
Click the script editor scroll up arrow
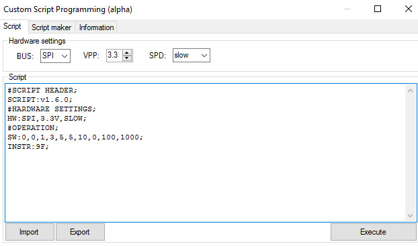(410, 91)
